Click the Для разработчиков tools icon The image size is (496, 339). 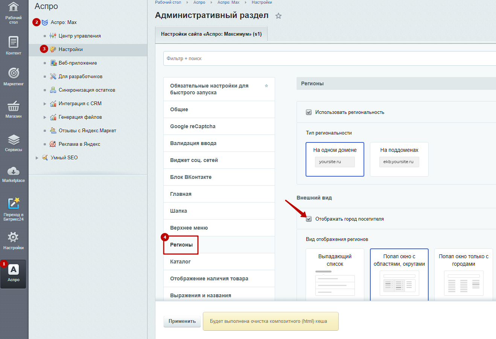[53, 77]
